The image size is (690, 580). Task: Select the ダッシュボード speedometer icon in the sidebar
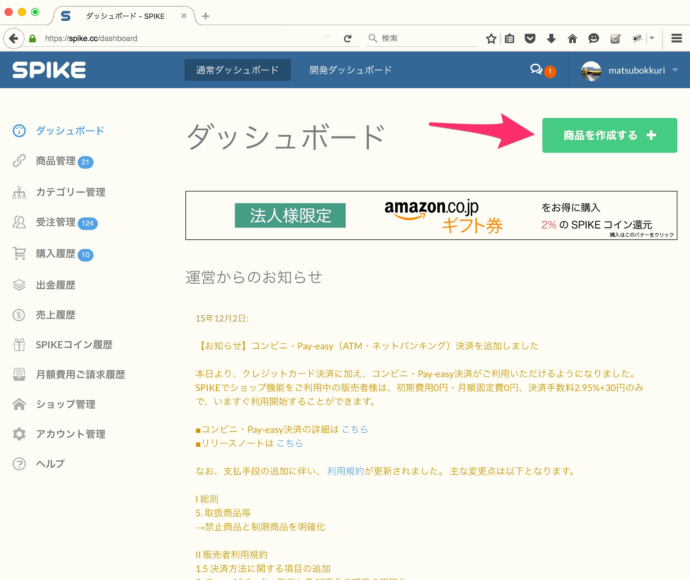click(19, 131)
